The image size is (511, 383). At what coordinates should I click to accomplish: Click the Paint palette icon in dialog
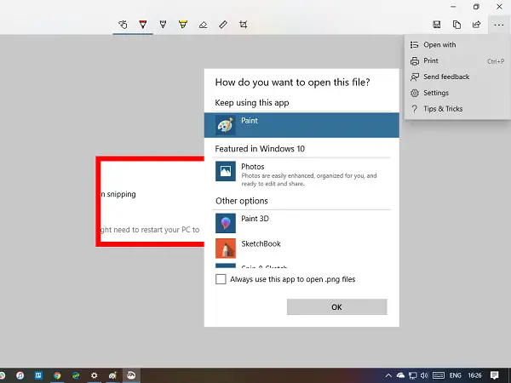[x=226, y=125]
